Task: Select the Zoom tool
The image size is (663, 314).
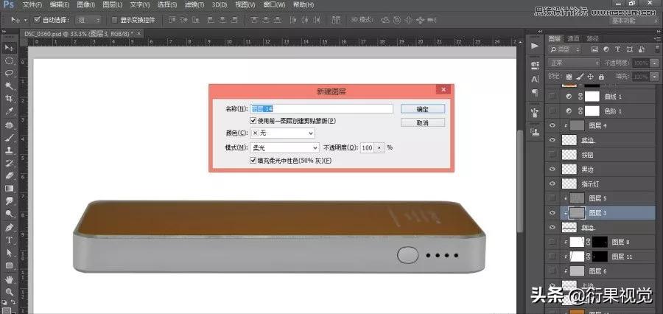Action: [x=9, y=292]
